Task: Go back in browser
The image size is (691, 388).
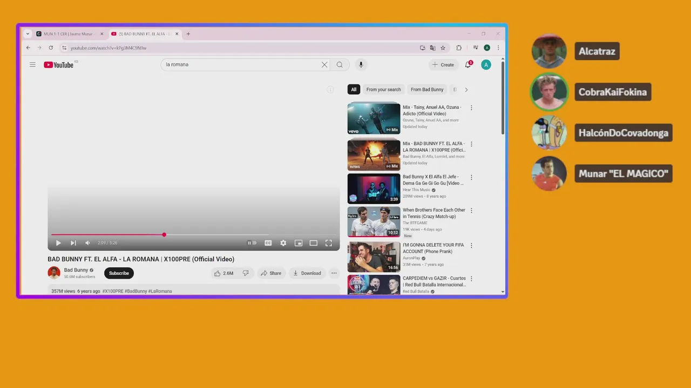Action: (x=28, y=48)
